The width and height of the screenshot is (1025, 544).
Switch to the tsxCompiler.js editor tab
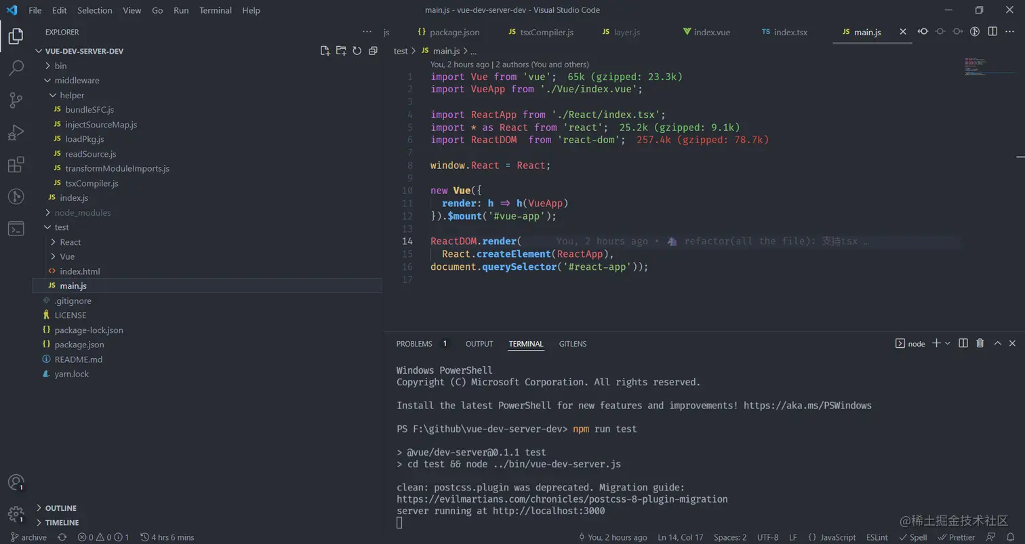click(540, 32)
